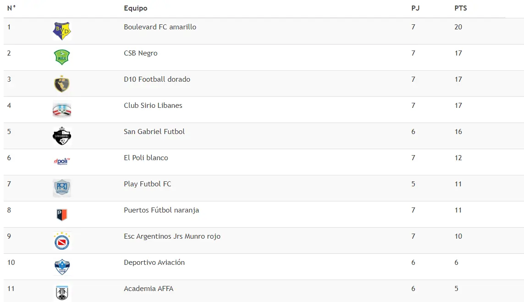Sort by the PTS column header
This screenshot has height=302, width=524.
coord(460,8)
